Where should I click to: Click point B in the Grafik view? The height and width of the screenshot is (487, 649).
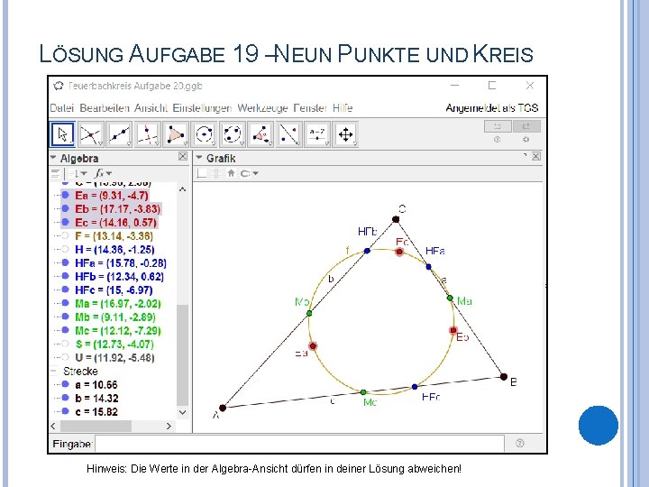503,376
